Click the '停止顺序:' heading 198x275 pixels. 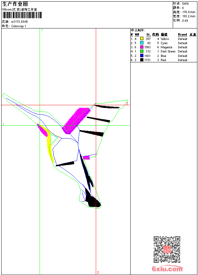(138, 30)
